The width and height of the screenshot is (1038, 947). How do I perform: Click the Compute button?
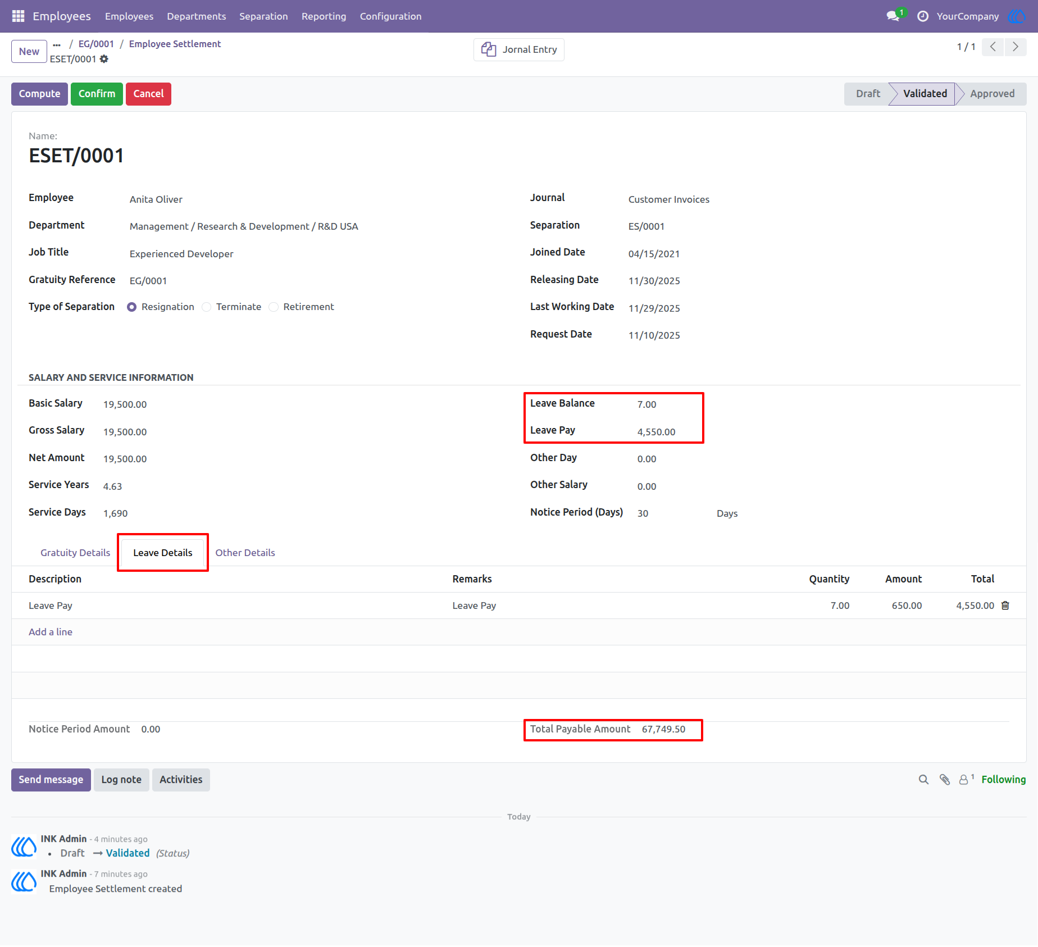(39, 94)
